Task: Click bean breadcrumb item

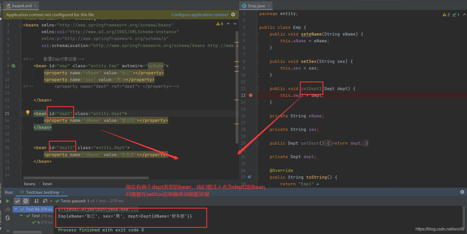Action: pyautogui.click(x=48, y=184)
